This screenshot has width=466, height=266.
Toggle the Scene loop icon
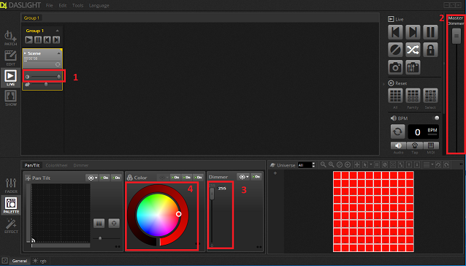[x=58, y=64]
